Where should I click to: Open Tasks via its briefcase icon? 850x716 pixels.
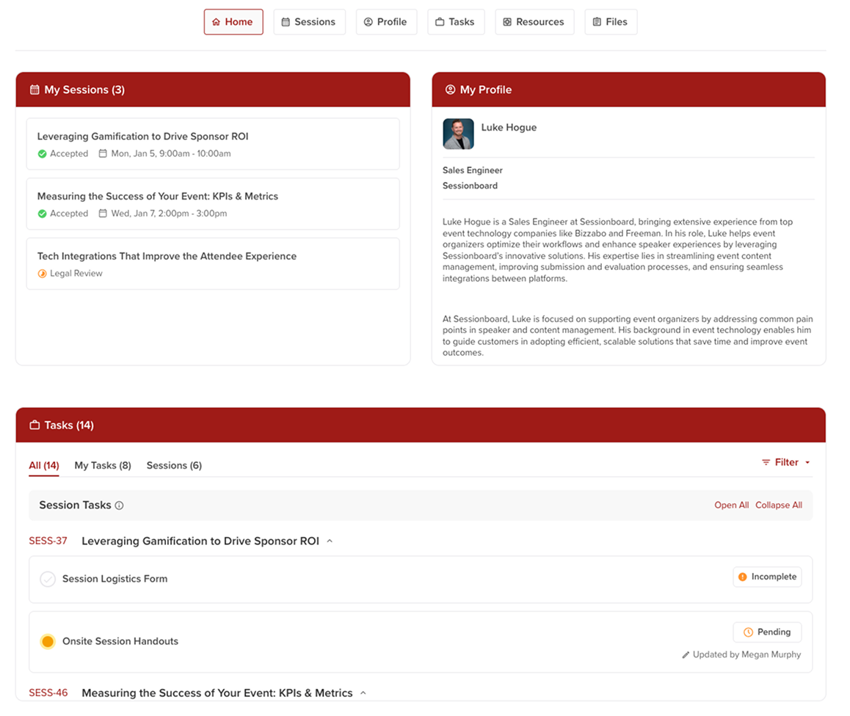coord(440,22)
